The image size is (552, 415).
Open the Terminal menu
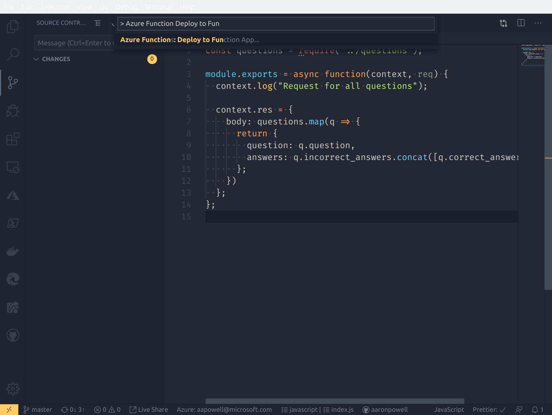coord(158,7)
